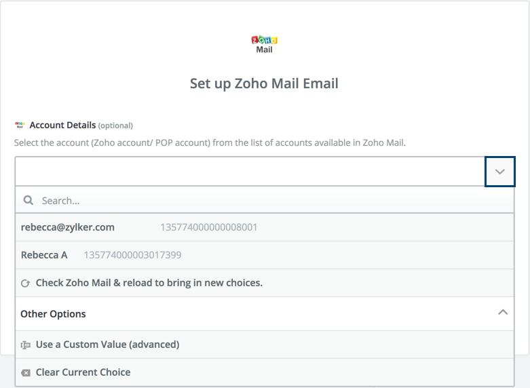Click the X icon beside Clear Current Choice
The width and height of the screenshot is (530, 388).
pyautogui.click(x=26, y=372)
